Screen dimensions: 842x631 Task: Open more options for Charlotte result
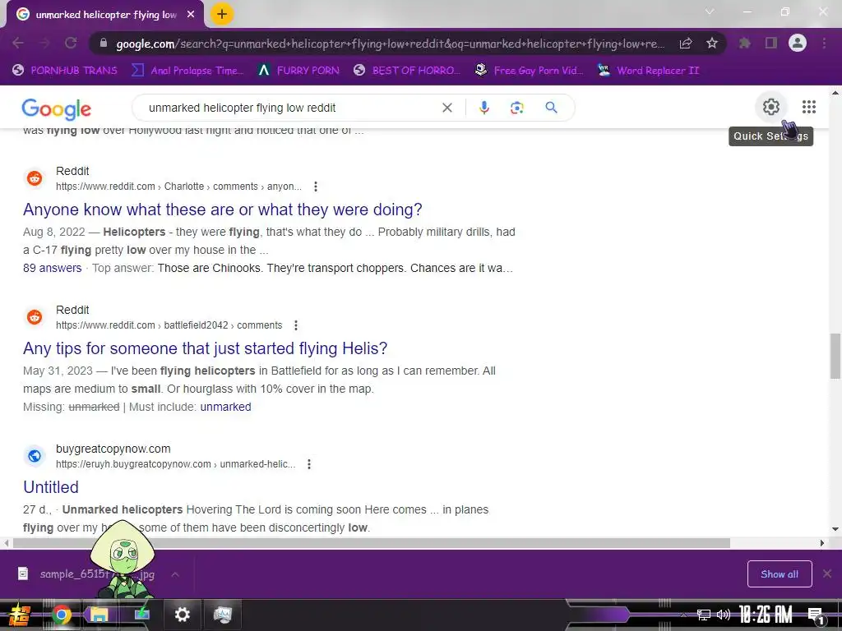(316, 187)
